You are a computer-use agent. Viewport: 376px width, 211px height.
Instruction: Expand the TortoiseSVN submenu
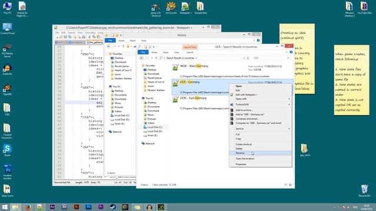(260, 104)
